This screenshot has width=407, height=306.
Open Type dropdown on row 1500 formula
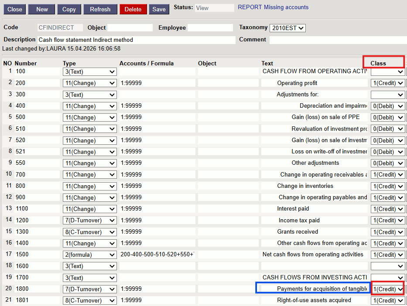point(89,255)
